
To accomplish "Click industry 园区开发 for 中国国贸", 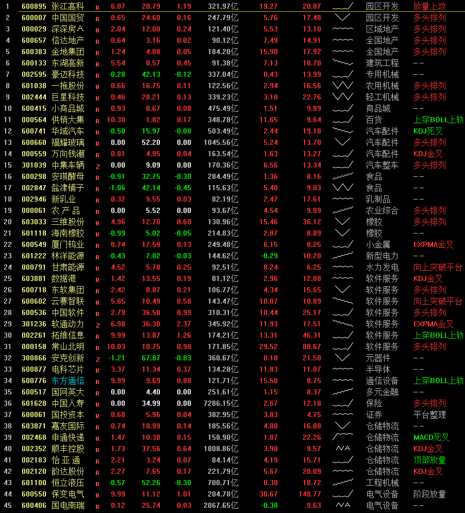I will (382, 18).
